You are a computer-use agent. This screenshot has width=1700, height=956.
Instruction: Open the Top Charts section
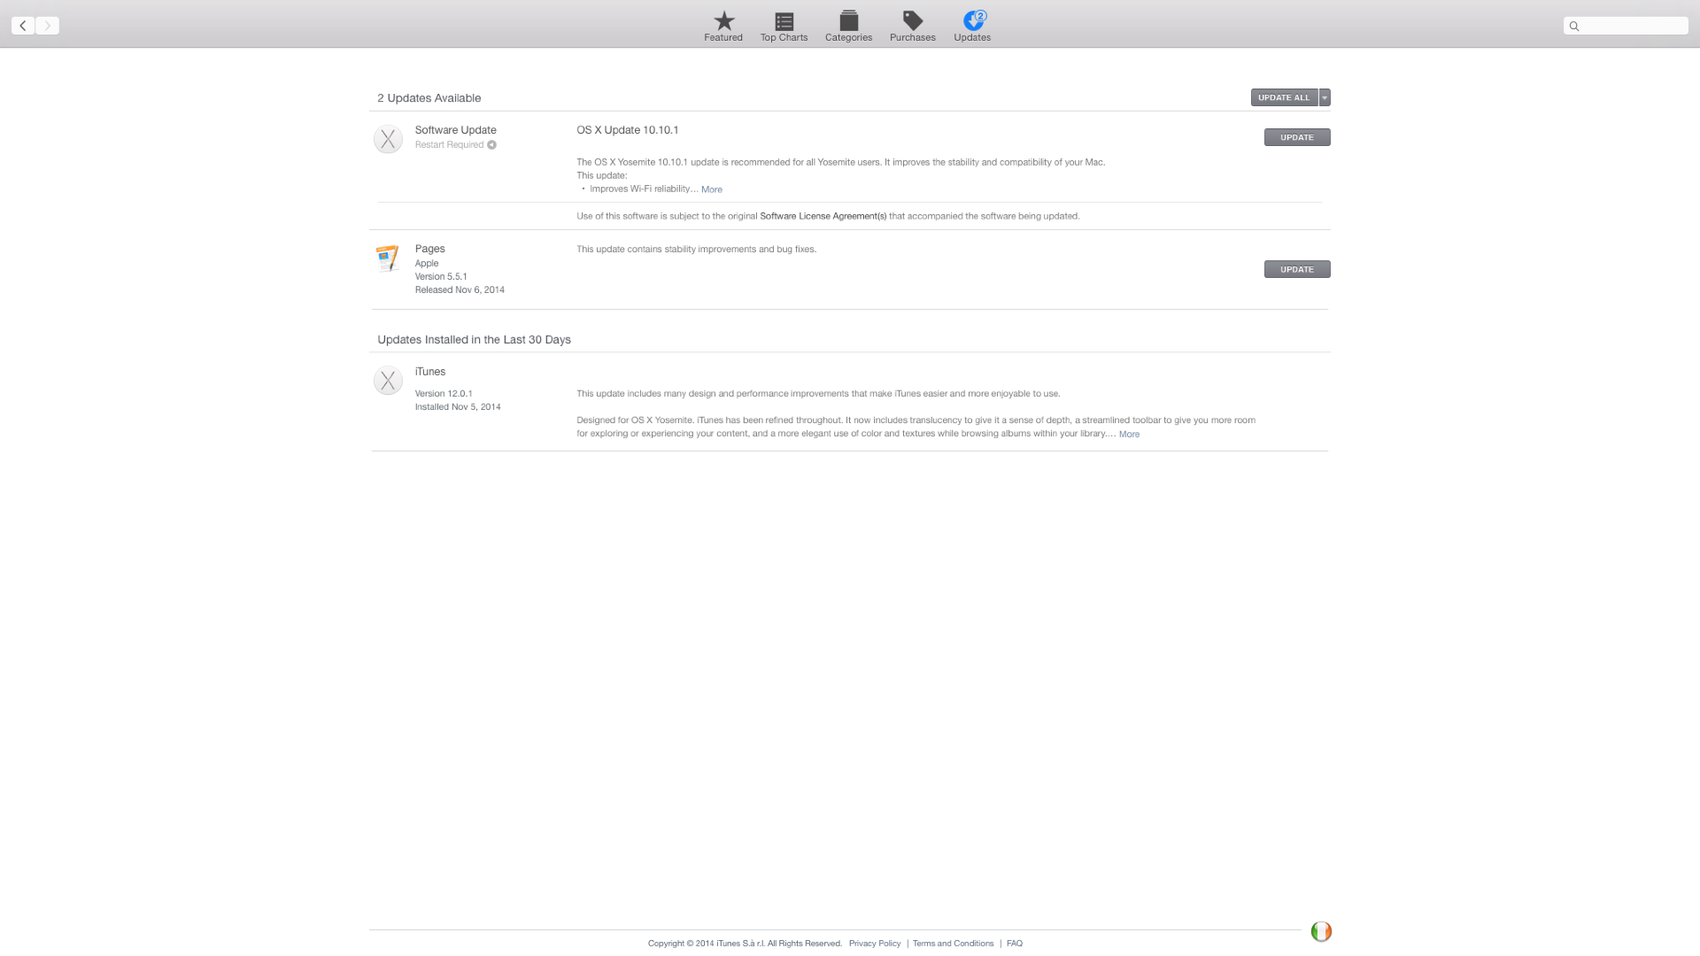[783, 26]
